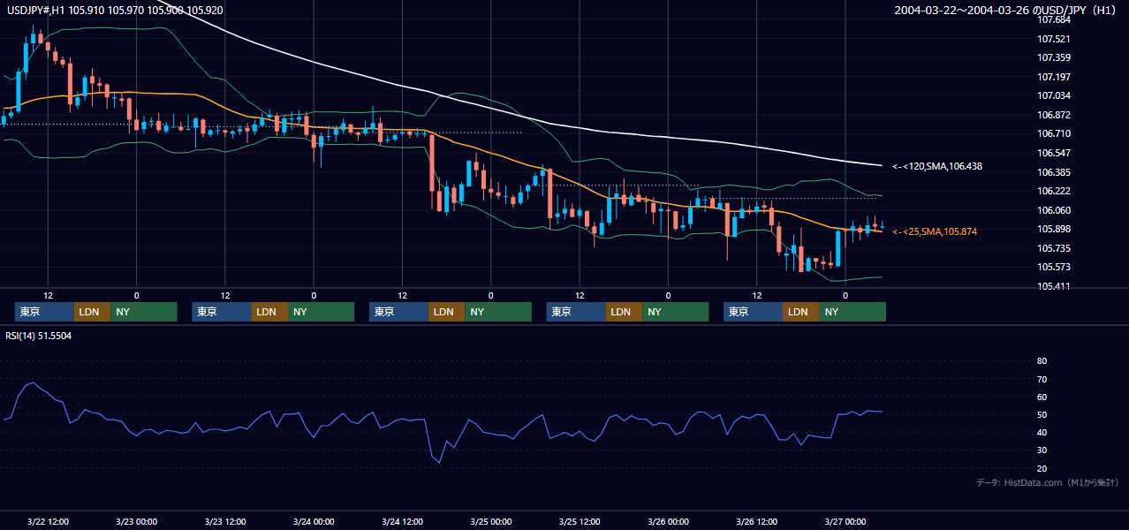Select price level 106.710 on the axis

tap(1053, 133)
